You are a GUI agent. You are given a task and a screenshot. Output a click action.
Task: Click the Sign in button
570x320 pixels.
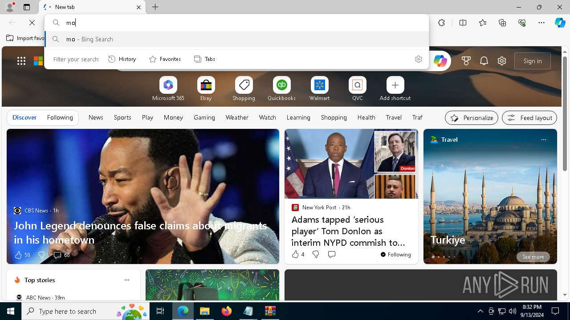pyautogui.click(x=533, y=61)
